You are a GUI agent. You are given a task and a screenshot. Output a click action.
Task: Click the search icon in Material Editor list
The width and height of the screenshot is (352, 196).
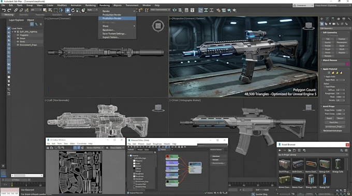pyautogui.click(x=155, y=152)
